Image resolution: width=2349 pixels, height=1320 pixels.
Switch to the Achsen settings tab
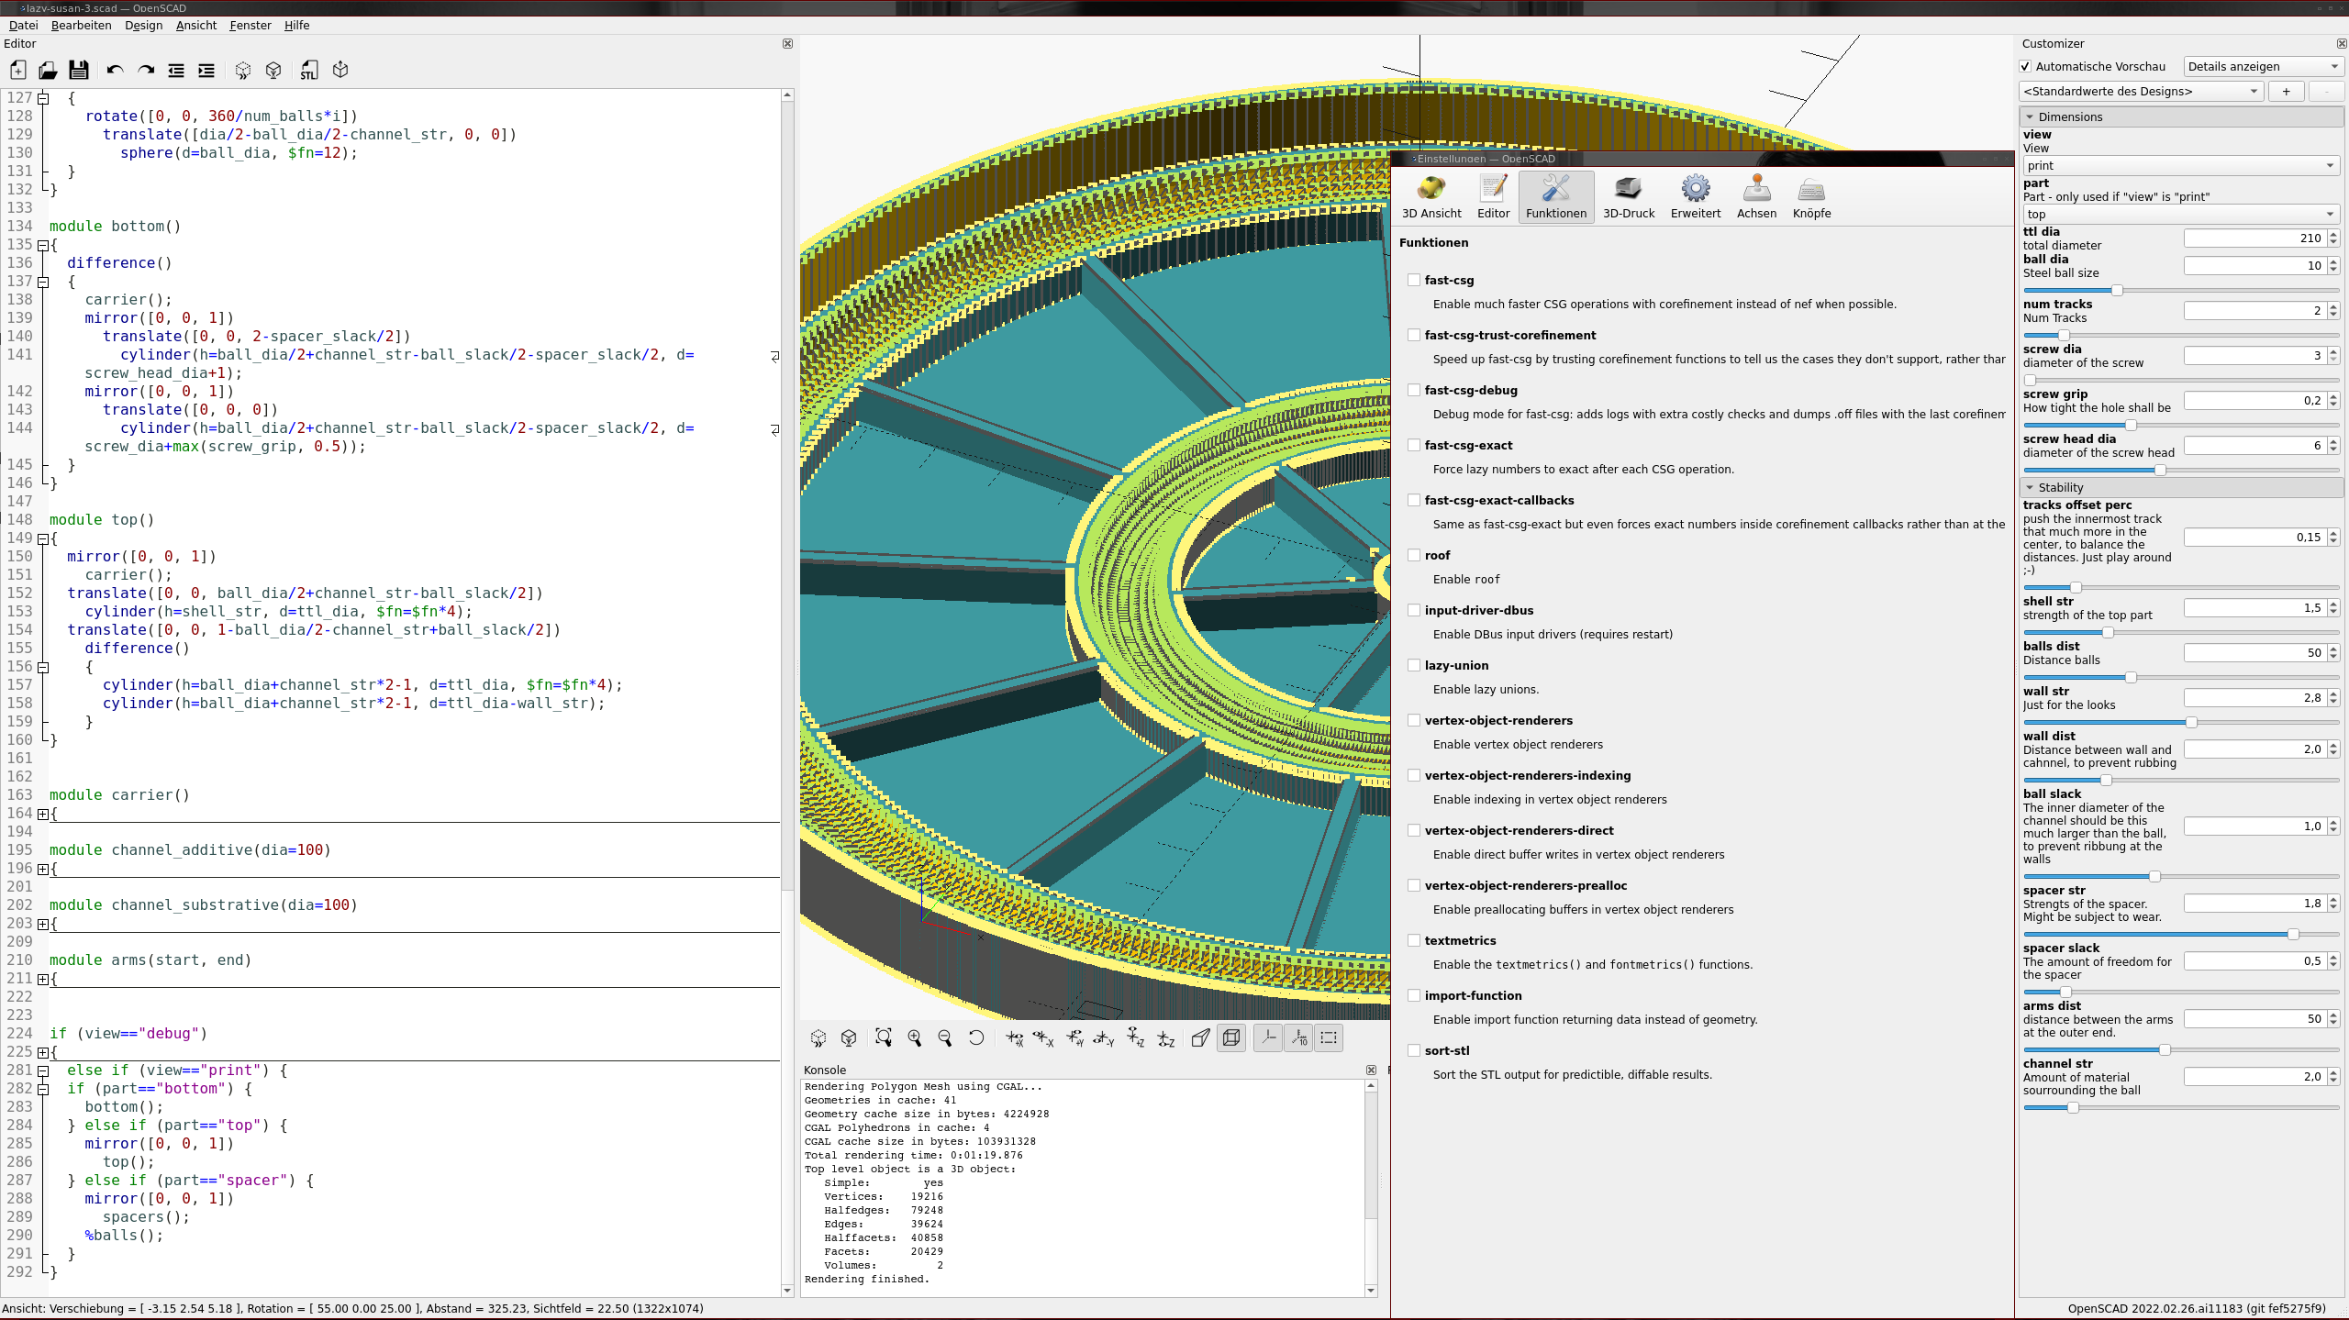[1757, 195]
